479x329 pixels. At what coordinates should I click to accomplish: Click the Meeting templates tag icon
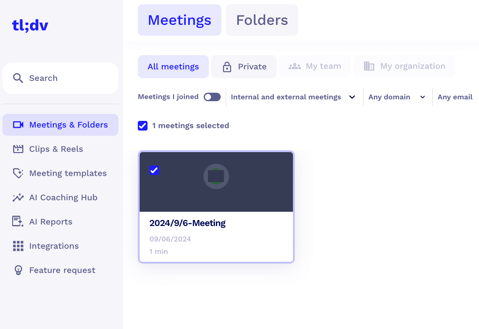tap(18, 173)
